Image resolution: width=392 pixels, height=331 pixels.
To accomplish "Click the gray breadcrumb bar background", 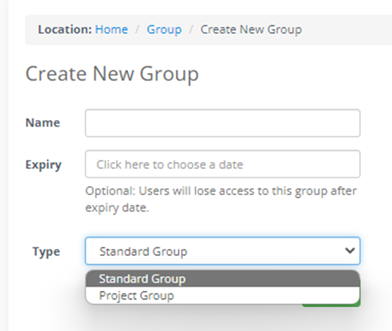I will coord(345,29).
